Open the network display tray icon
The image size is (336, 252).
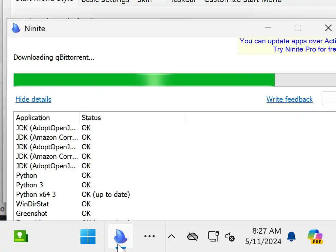click(213, 236)
